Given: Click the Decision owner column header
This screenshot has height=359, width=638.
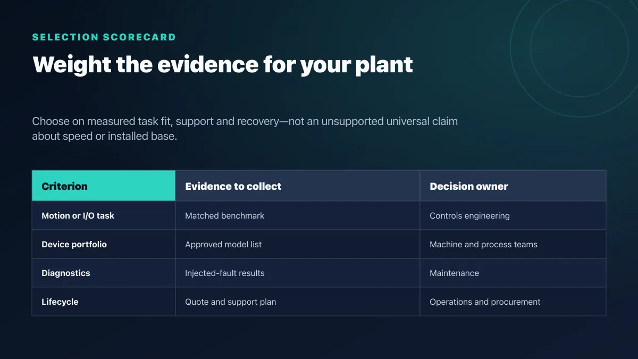Looking at the screenshot, I should tap(513, 186).
